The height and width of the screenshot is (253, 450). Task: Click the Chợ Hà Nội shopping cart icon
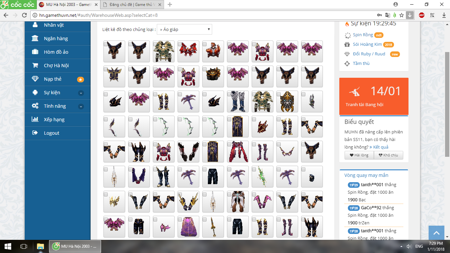[35, 66]
